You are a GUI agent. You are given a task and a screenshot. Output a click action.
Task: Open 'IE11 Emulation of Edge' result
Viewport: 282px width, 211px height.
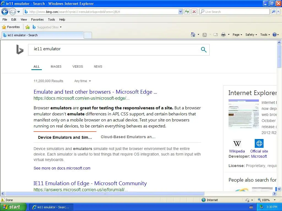pyautogui.click(x=90, y=183)
